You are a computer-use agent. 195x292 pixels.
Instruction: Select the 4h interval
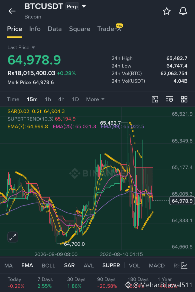click(x=61, y=99)
